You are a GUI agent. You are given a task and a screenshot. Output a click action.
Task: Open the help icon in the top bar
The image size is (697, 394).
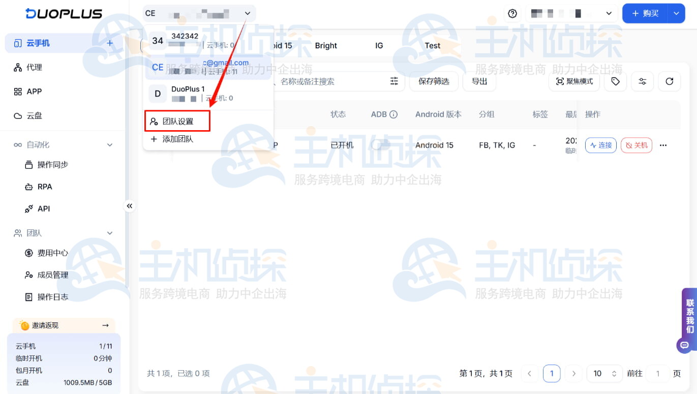(x=512, y=13)
